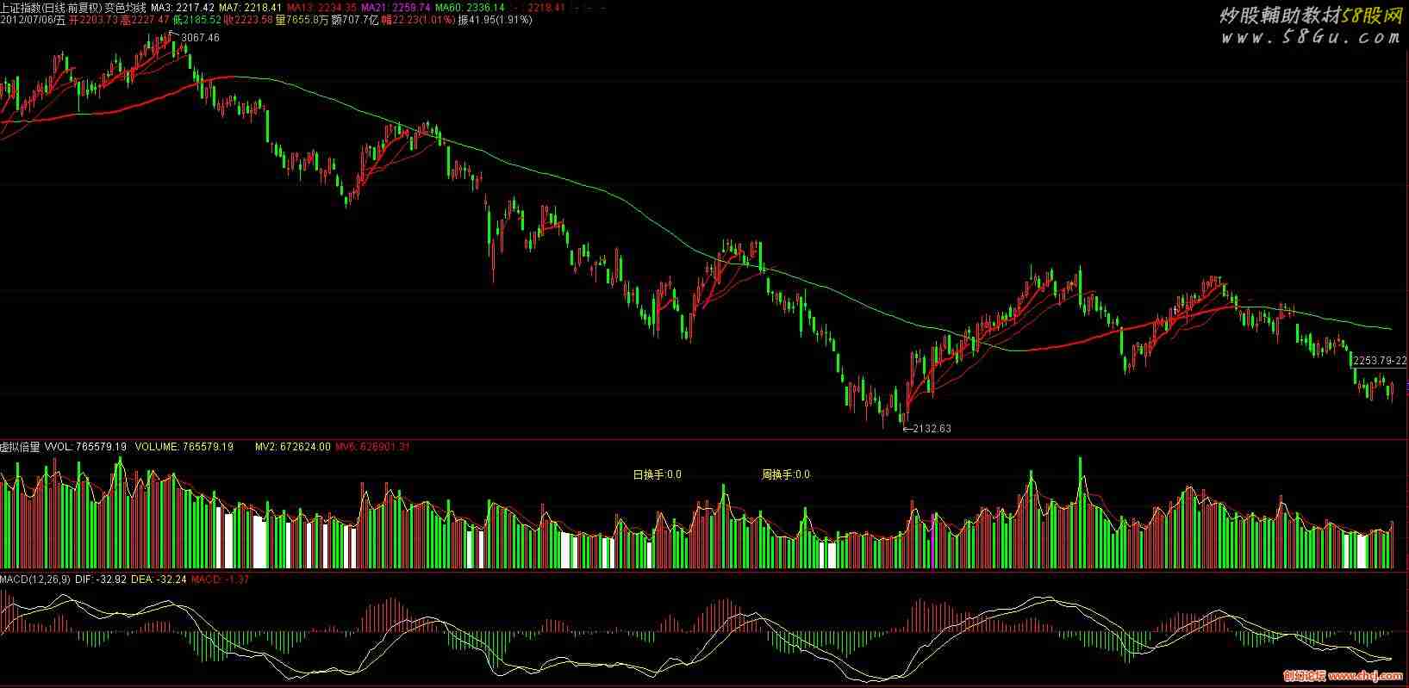Click the 3067.46 high price marker
The image size is (1409, 688).
click(x=200, y=38)
